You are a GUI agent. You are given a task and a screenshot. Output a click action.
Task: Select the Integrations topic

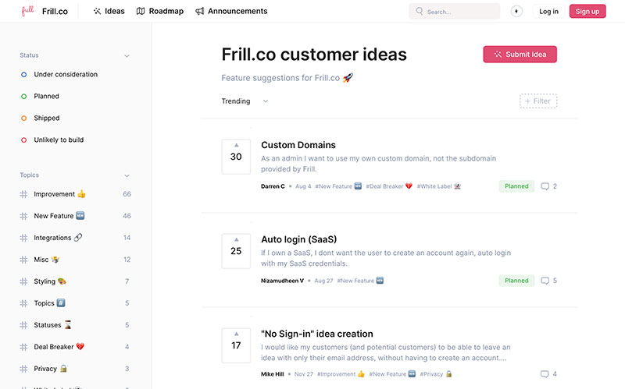point(75,238)
